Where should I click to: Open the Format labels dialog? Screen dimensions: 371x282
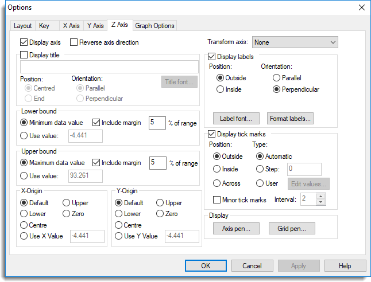(x=290, y=119)
